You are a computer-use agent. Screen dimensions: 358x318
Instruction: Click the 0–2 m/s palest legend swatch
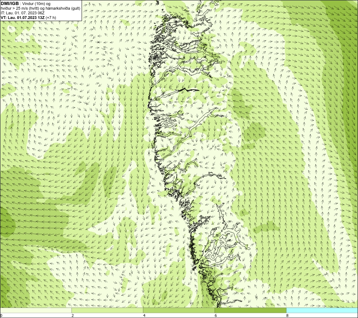(x=36, y=310)
